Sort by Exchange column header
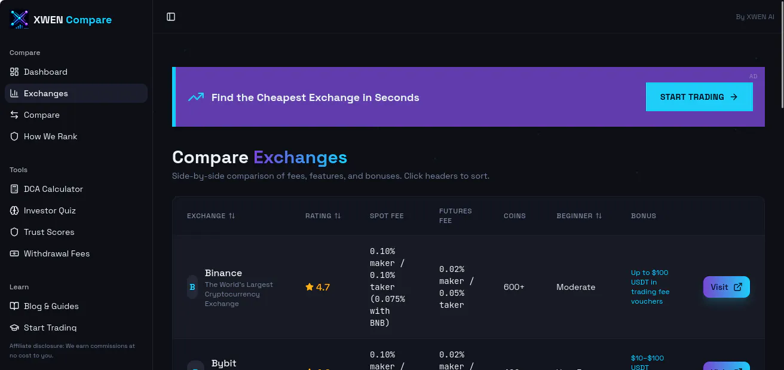This screenshot has width=784, height=370. 211,216
